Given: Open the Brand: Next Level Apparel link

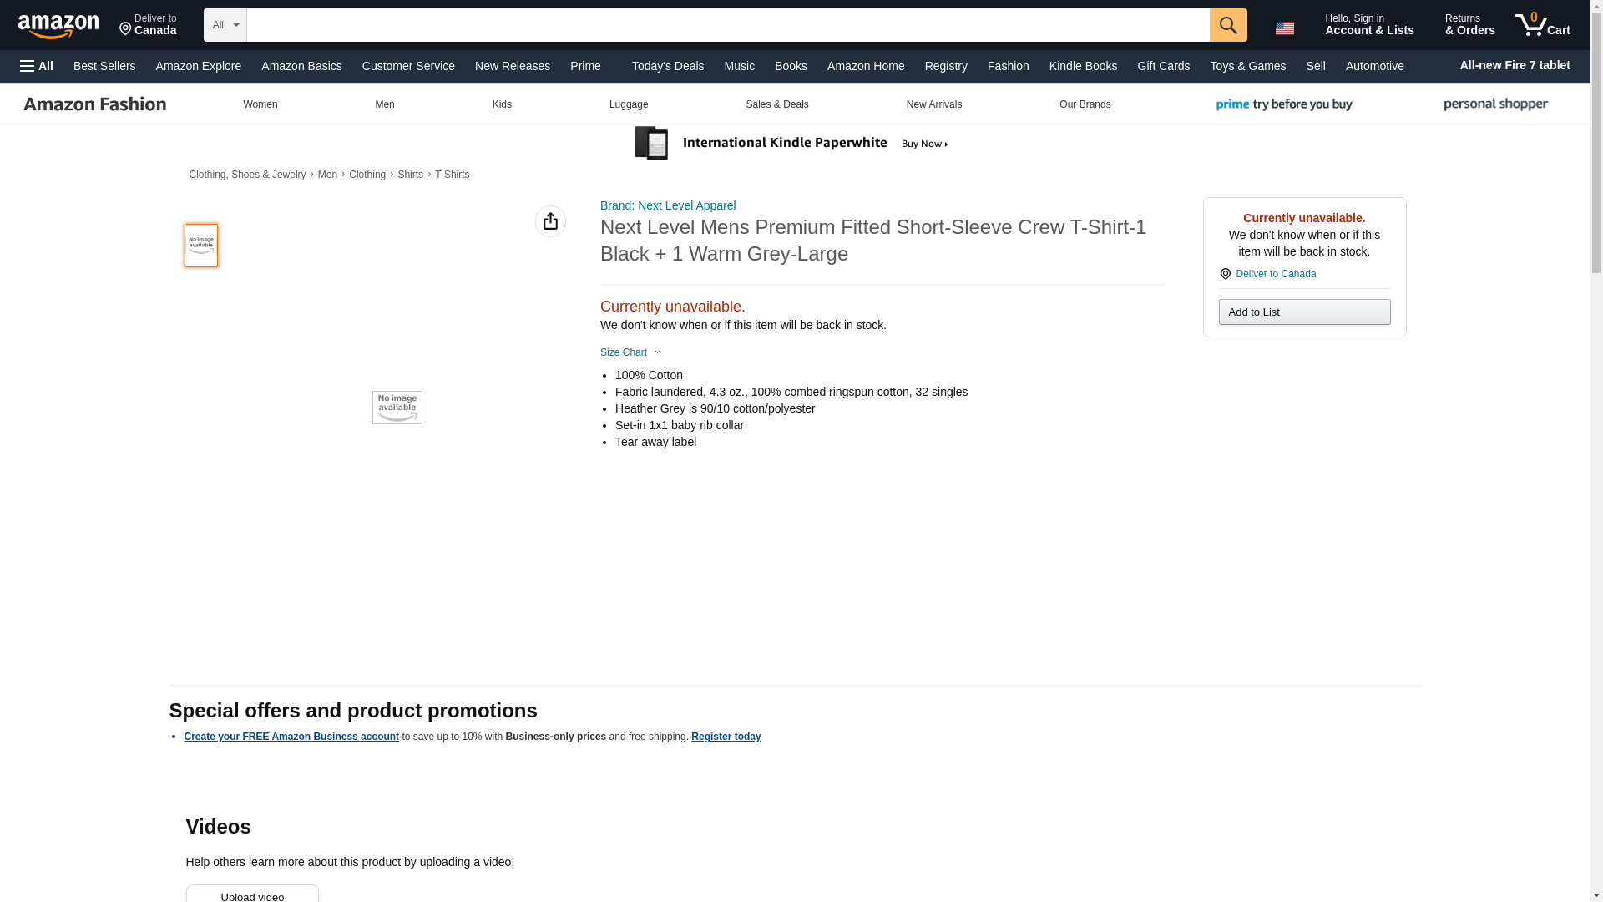Looking at the screenshot, I should click(x=667, y=205).
